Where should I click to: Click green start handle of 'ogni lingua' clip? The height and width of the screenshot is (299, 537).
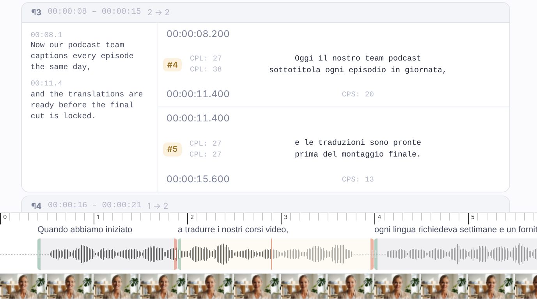pyautogui.click(x=376, y=254)
